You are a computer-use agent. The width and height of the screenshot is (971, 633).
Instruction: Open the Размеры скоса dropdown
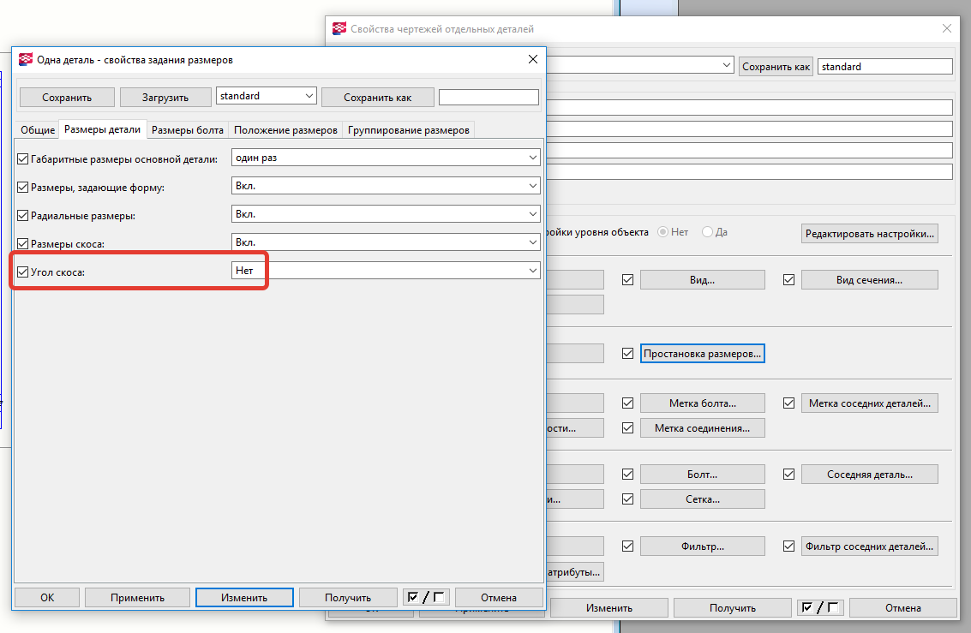point(386,242)
